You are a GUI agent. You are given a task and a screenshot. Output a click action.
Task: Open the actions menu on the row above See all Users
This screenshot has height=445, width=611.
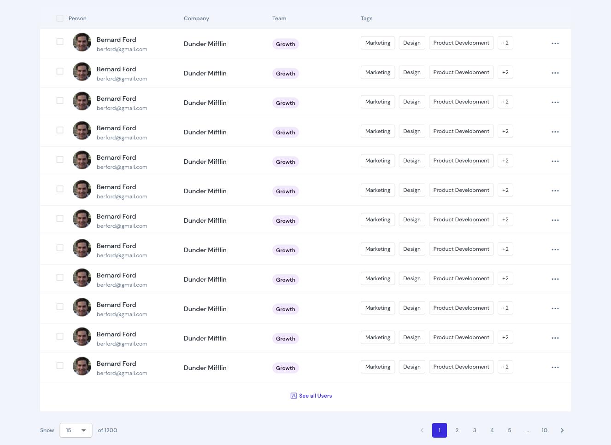pyautogui.click(x=555, y=367)
